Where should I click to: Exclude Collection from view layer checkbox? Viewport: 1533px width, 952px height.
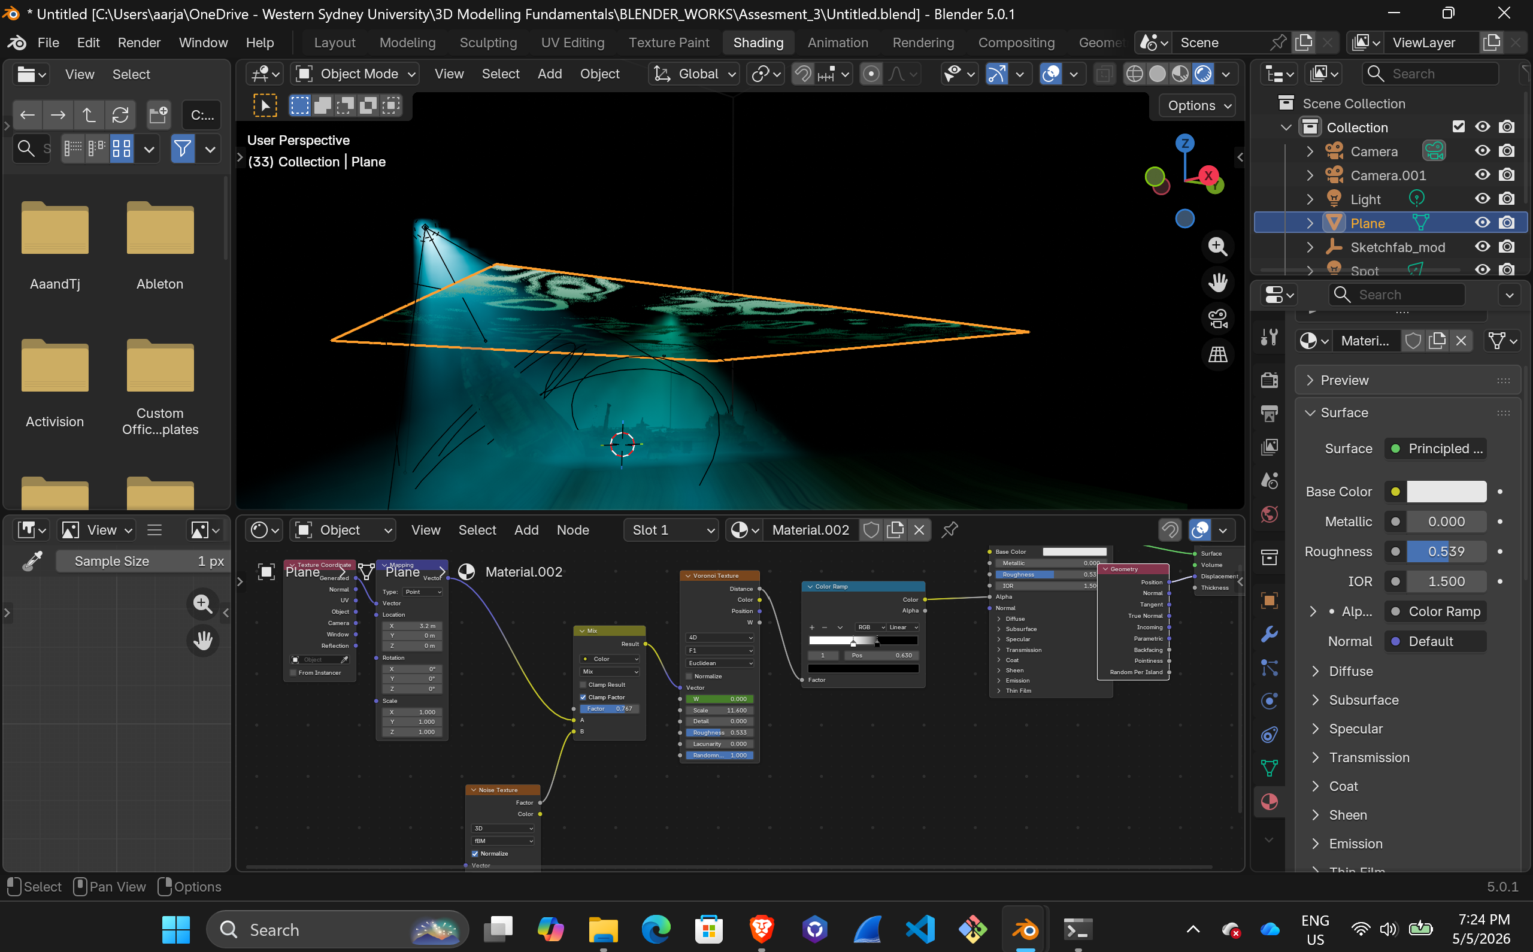[1458, 127]
